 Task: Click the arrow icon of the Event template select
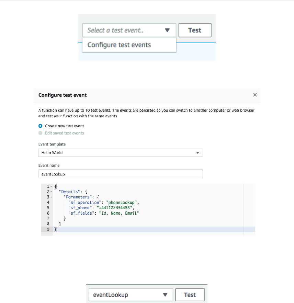(197, 153)
